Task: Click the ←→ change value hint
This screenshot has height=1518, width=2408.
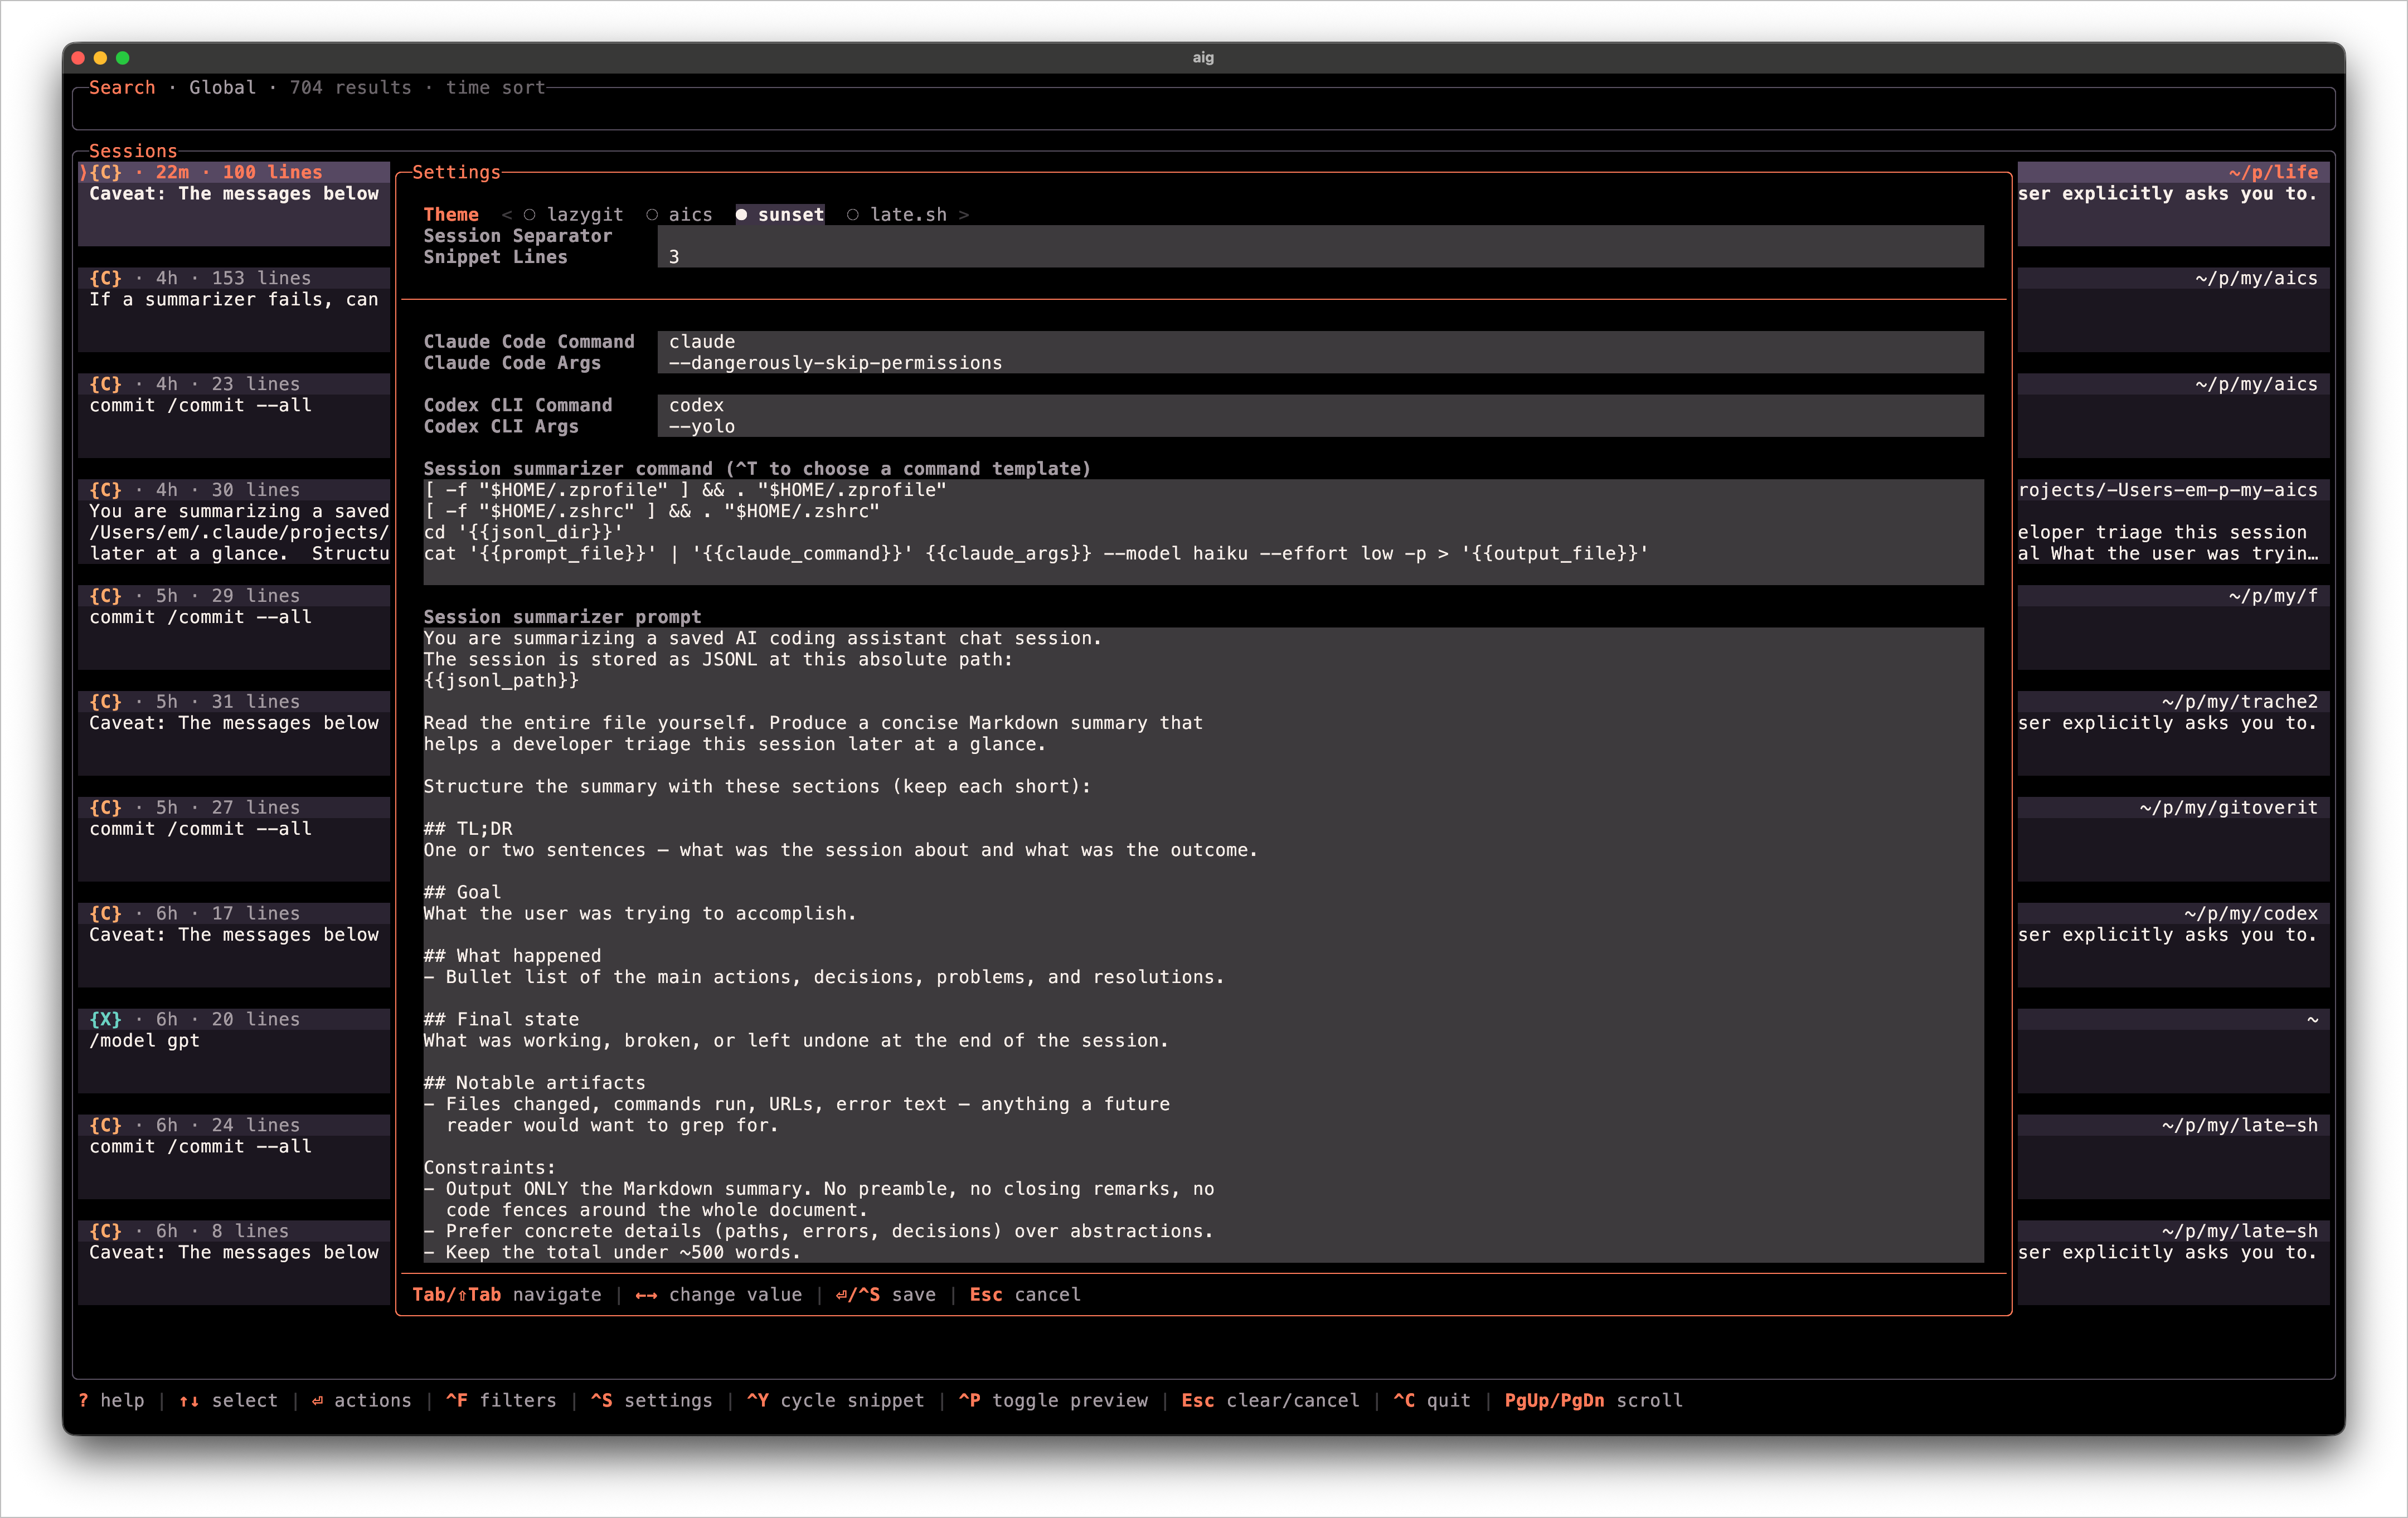Action: pyautogui.click(x=718, y=1295)
